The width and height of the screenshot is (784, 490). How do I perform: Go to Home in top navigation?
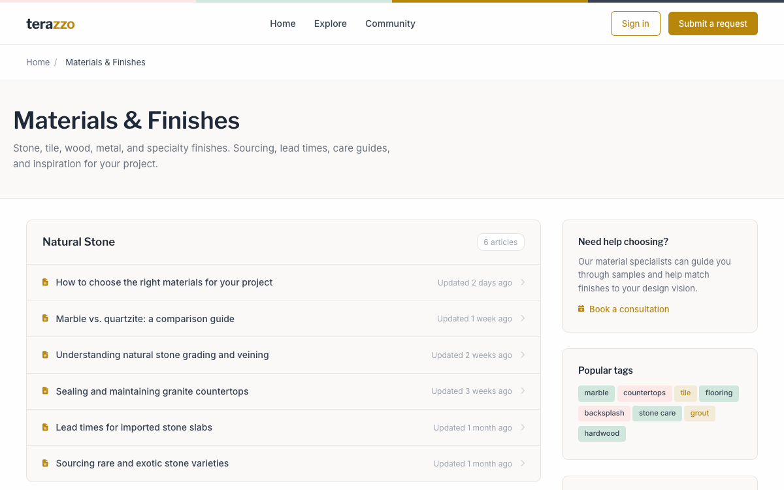283,24
